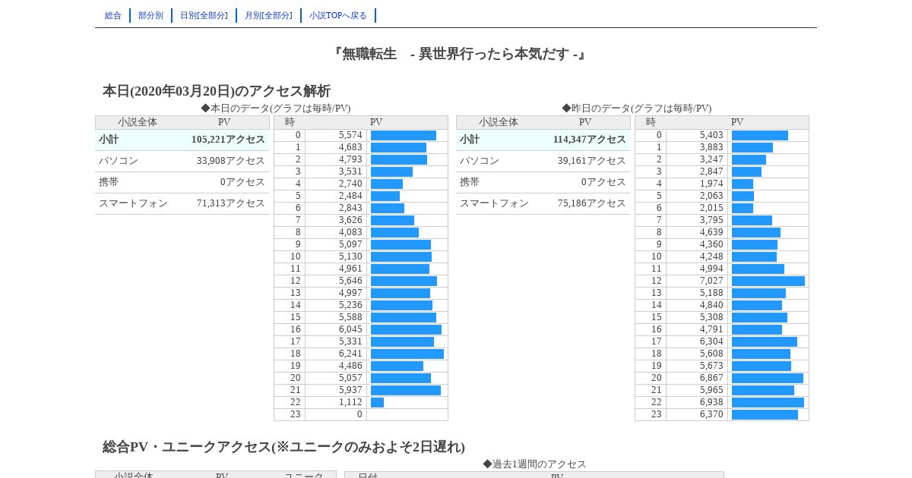The image size is (912, 478).
Task: Click today's パソコン 33,908アクセス value
Action: (x=231, y=161)
